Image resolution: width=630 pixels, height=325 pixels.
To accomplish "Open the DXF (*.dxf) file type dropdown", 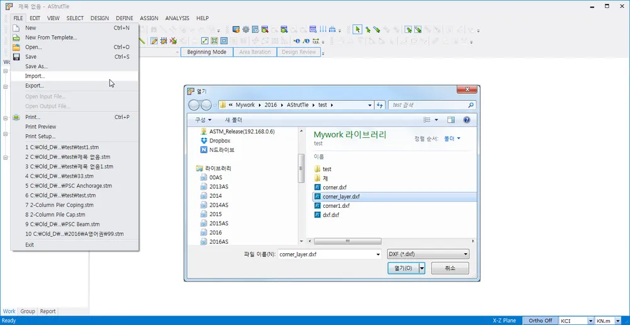I will (x=428, y=254).
